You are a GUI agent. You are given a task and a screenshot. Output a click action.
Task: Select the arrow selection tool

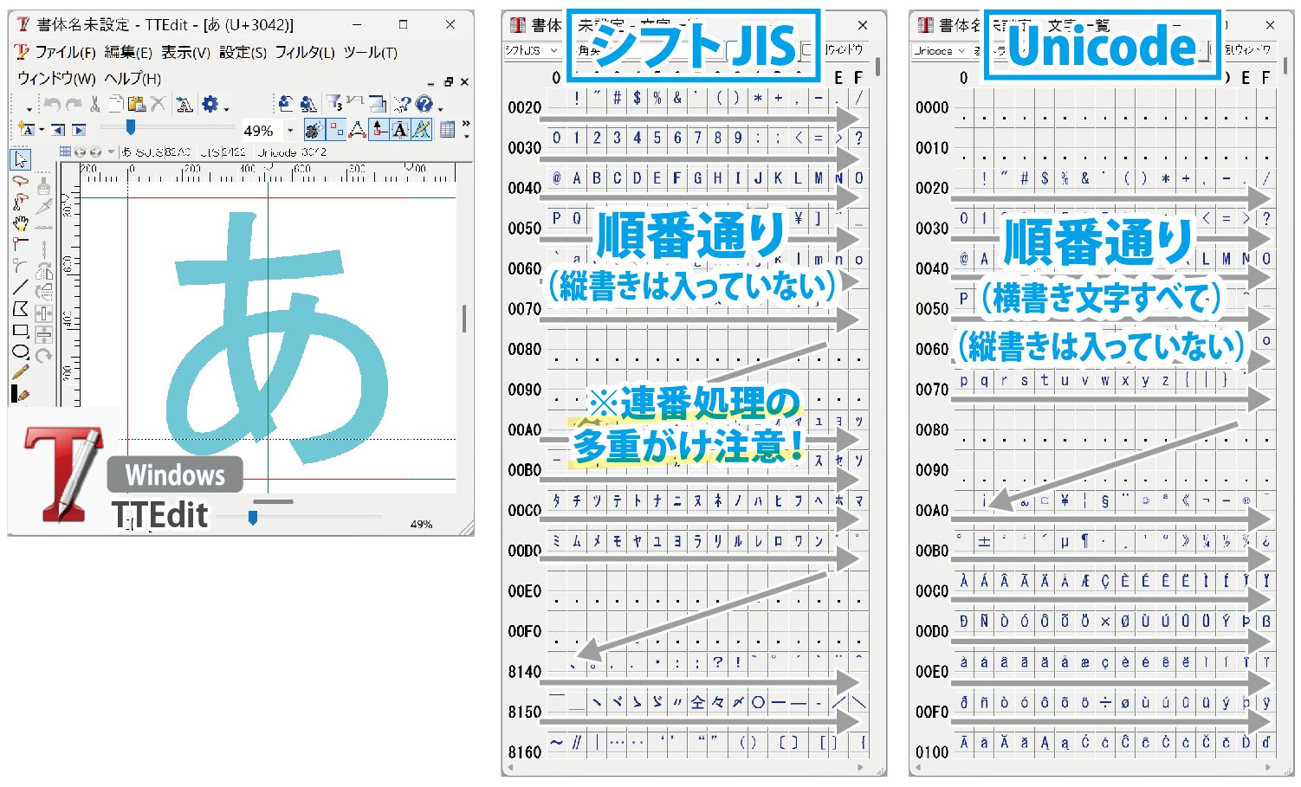pyautogui.click(x=21, y=159)
